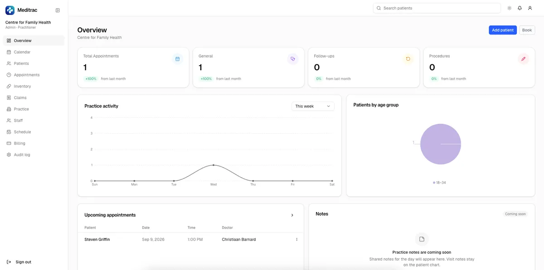544x270 pixels.
Task: Click the Appointments clock icon in sidebar
Action: [x=9, y=75]
